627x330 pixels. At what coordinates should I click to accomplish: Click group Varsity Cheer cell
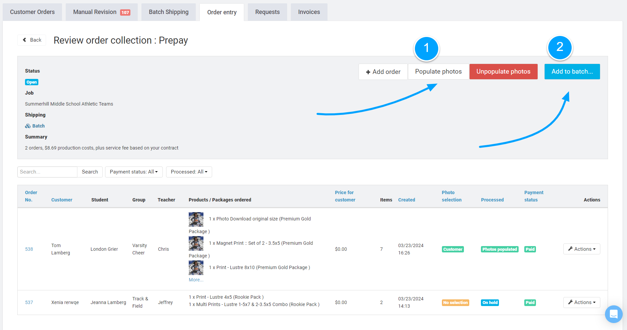[x=139, y=249]
